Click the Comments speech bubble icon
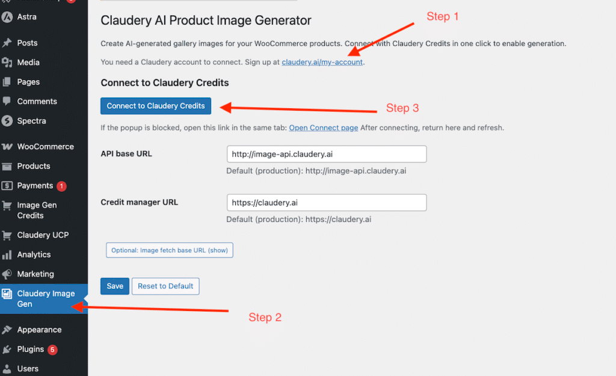 tap(7, 101)
